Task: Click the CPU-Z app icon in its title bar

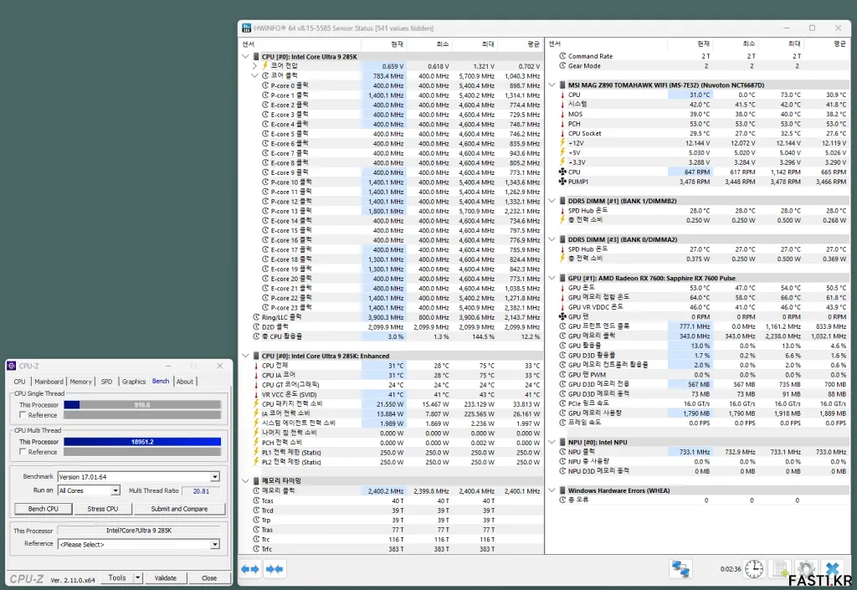Action: pyautogui.click(x=12, y=366)
